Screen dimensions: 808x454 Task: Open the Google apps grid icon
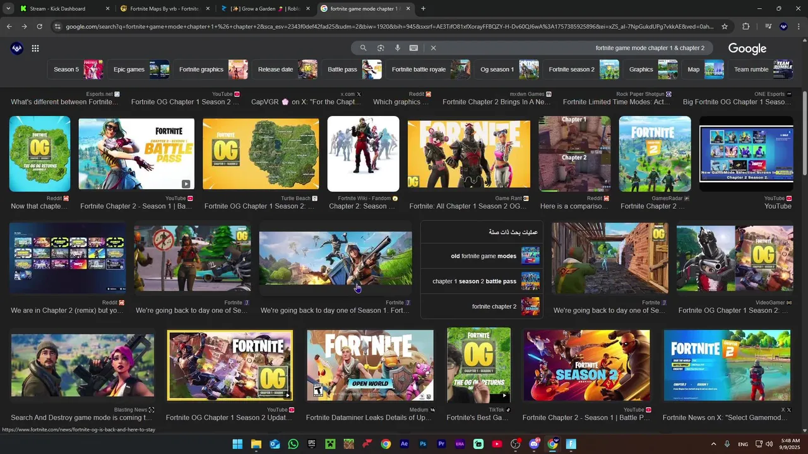point(35,49)
